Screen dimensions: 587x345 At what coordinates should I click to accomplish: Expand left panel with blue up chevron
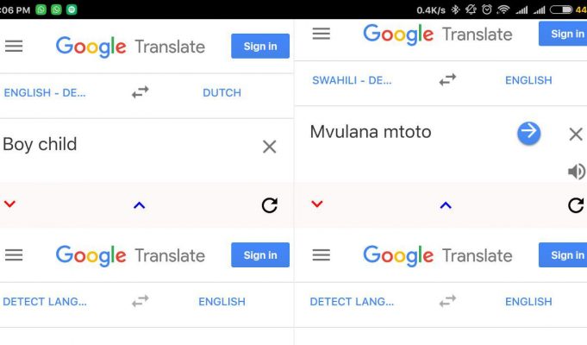click(x=140, y=205)
